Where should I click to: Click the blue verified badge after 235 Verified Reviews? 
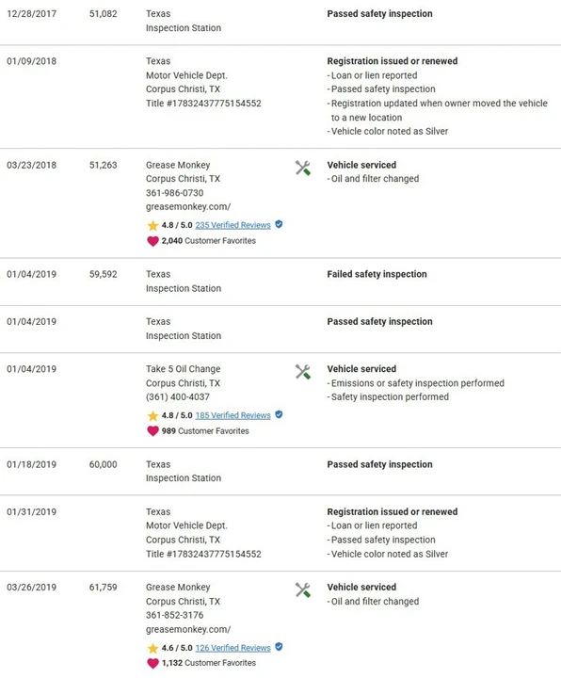click(279, 224)
